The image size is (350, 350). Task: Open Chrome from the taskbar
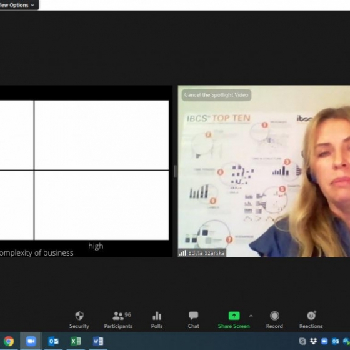(9, 341)
